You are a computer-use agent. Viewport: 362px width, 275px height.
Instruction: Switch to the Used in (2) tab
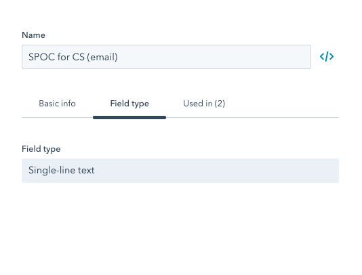204,104
